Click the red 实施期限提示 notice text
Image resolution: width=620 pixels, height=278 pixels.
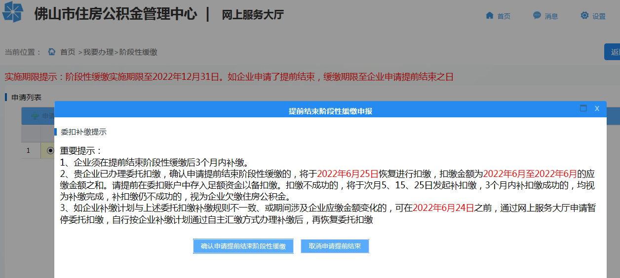coord(229,77)
